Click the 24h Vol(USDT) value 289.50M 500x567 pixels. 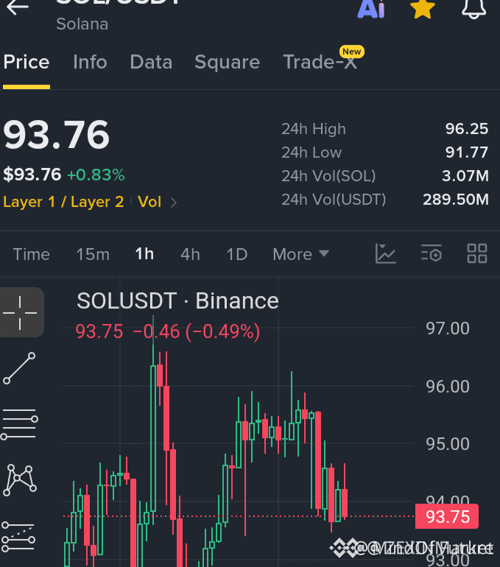click(456, 200)
